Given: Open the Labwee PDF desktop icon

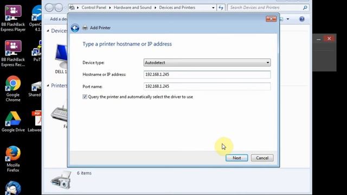Looking at the screenshot, I should [x=35, y=121].
